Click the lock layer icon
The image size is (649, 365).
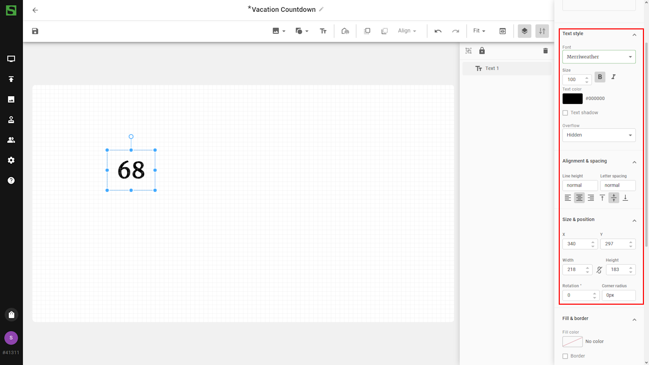click(x=482, y=51)
